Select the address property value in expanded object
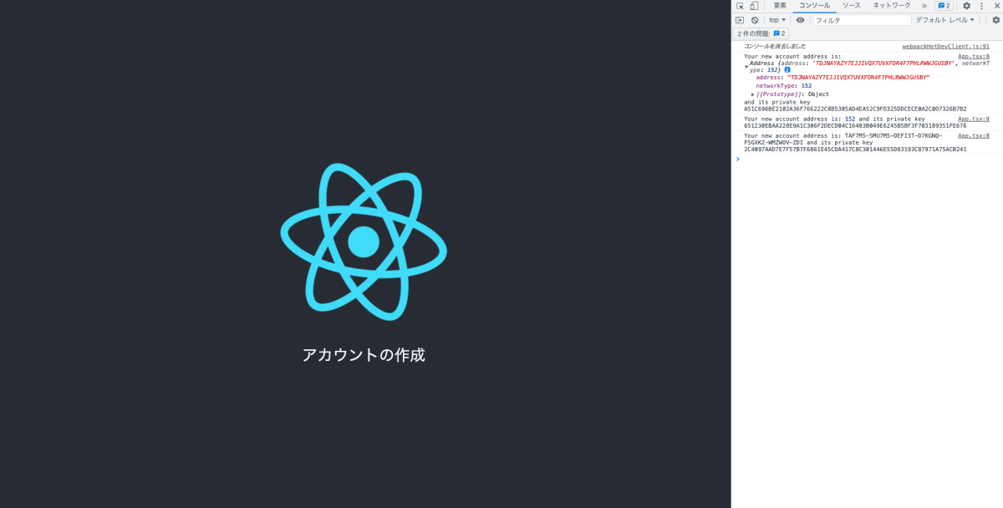 coord(858,78)
